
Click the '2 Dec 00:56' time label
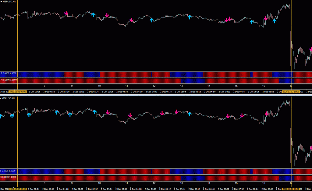(x=48, y=189)
